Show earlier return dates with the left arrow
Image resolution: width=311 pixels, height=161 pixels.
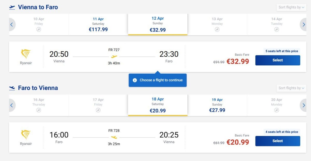[12, 105]
